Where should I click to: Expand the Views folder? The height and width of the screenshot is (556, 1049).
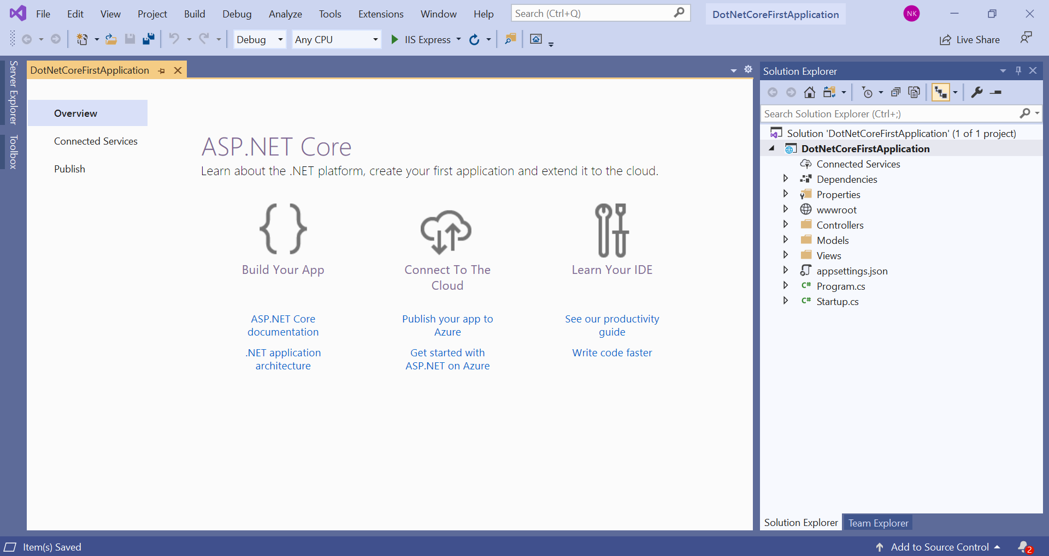(786, 255)
